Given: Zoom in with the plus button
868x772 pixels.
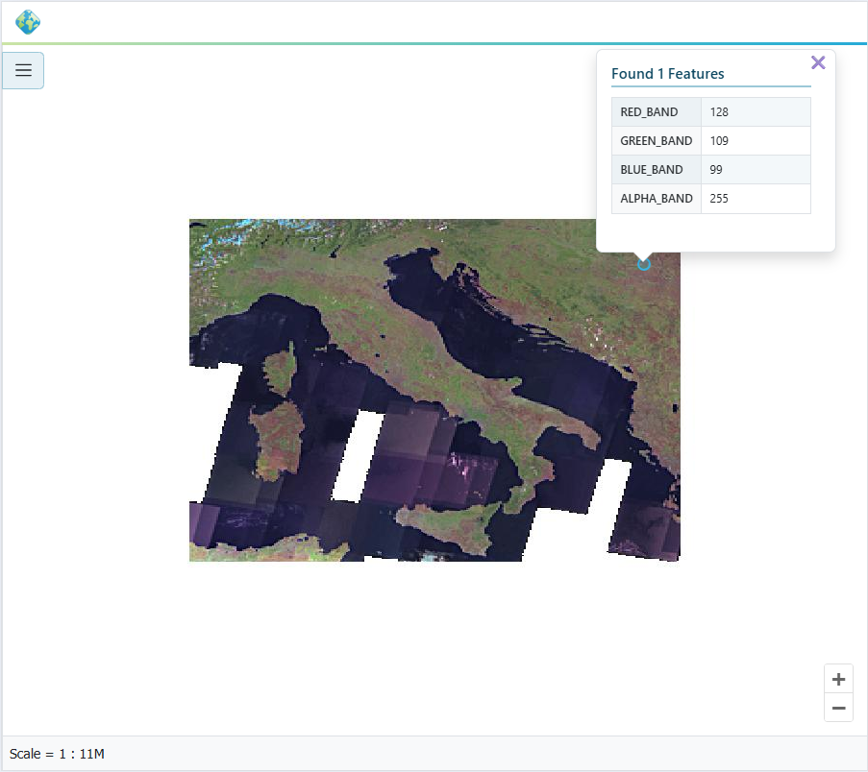Looking at the screenshot, I should point(838,680).
